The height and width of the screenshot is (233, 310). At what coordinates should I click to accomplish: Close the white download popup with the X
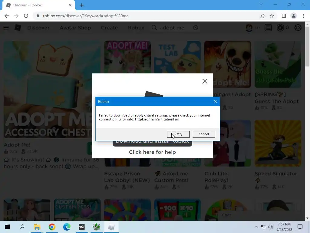205,81
